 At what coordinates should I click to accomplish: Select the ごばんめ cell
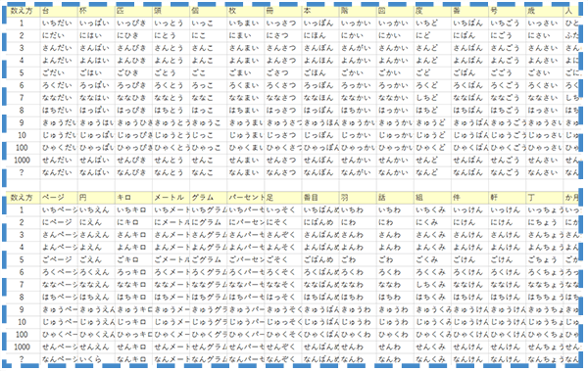(320, 259)
